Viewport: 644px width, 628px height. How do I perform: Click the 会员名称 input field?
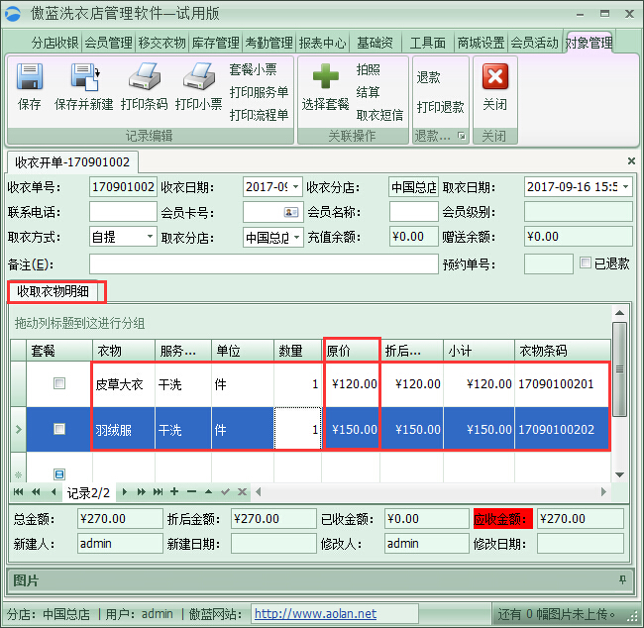413,212
